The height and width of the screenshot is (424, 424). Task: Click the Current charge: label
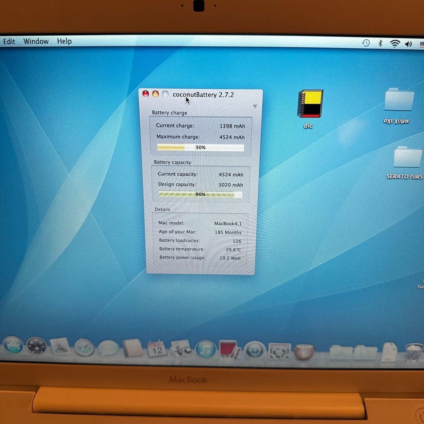coord(175,125)
